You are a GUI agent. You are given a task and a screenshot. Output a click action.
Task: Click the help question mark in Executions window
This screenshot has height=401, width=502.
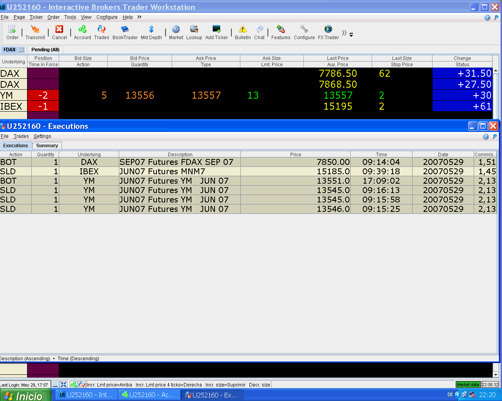[x=486, y=136]
